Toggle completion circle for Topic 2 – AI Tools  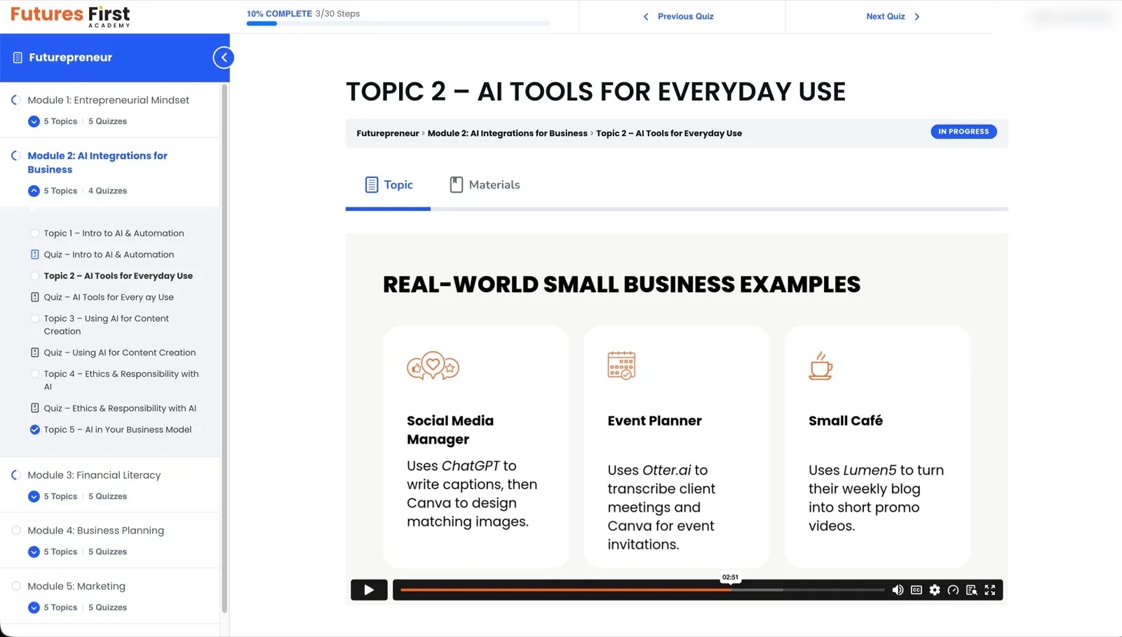click(34, 276)
